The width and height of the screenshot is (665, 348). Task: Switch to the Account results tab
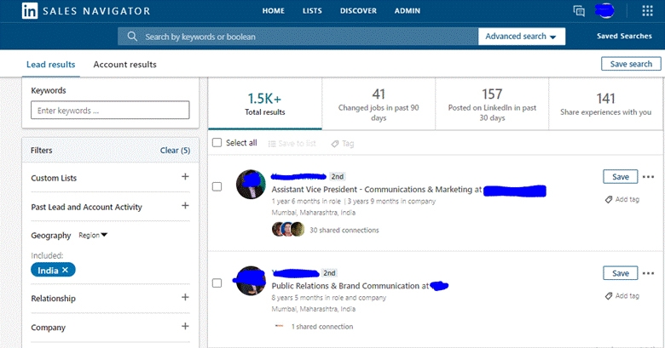(124, 65)
